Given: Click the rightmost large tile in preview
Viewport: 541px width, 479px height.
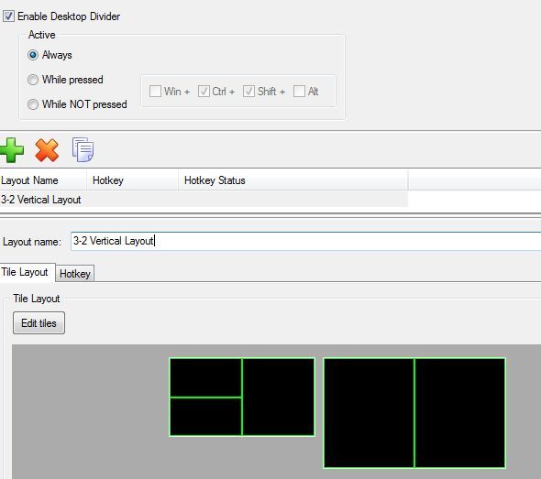Looking at the screenshot, I should [x=460, y=413].
